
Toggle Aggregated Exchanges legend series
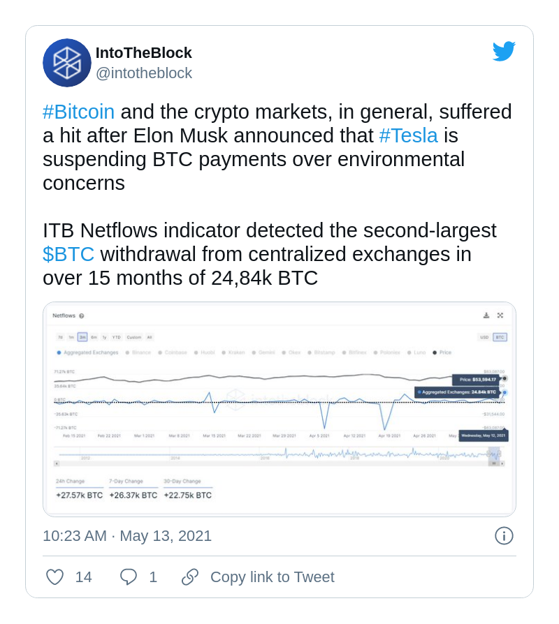click(x=87, y=352)
